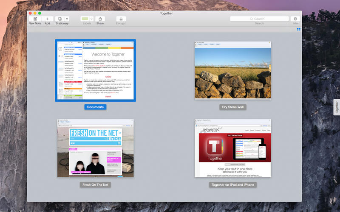
Task: Click in the Search field
Action: [x=259, y=19]
